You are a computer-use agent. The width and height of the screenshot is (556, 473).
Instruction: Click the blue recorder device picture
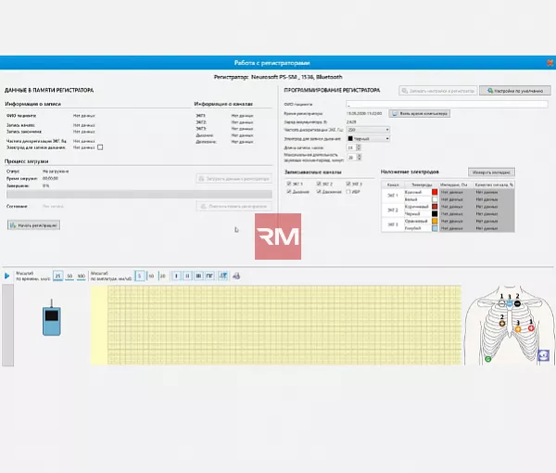52,318
